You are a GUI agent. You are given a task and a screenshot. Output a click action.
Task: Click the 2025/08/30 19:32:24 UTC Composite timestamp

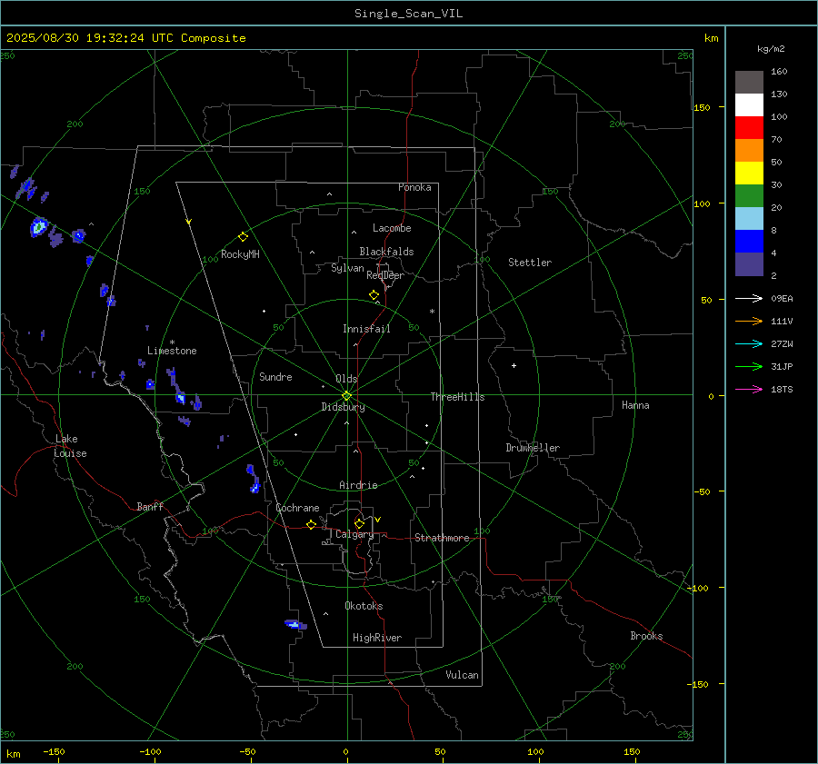(x=125, y=38)
